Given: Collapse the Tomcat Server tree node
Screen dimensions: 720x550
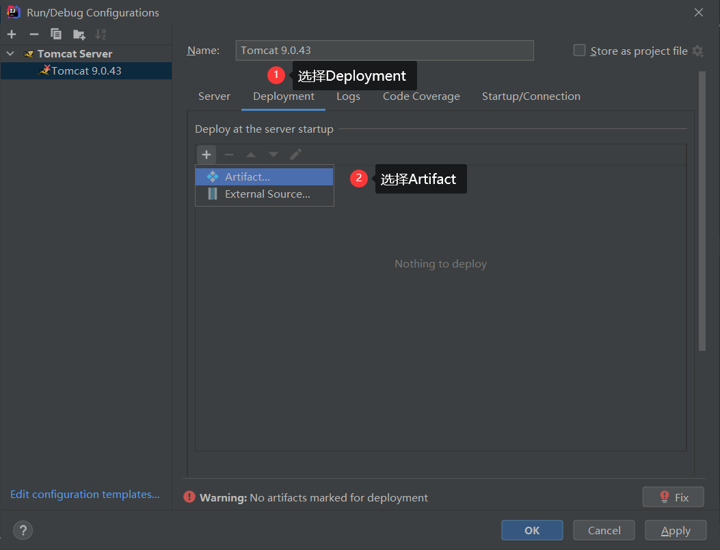Looking at the screenshot, I should point(10,54).
